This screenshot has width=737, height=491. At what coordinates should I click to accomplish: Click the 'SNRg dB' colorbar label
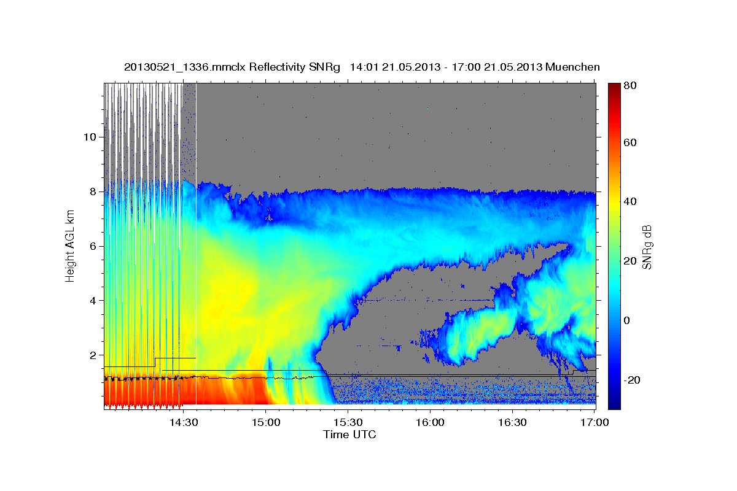647,247
